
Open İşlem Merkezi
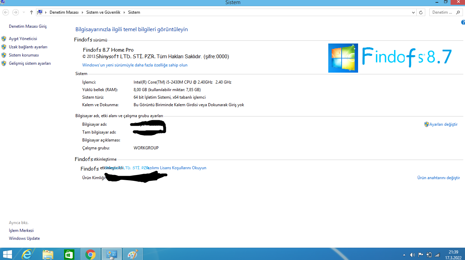coord(21,231)
